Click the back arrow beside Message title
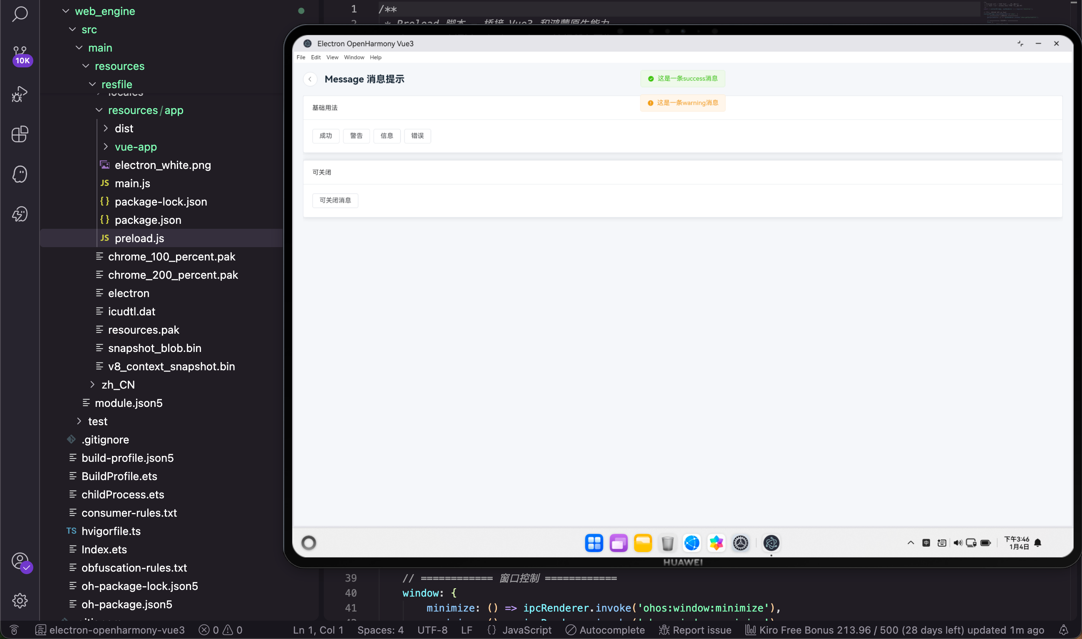This screenshot has height=639, width=1082. click(x=310, y=79)
